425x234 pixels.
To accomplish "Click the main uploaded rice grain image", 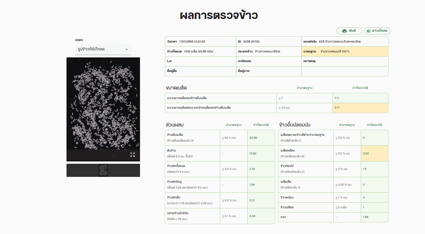I will pos(103,103).
